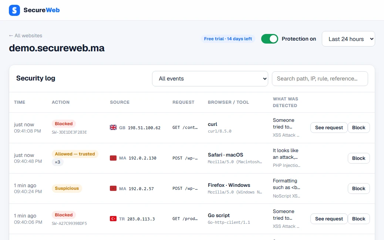This screenshot has height=240, width=384.
Task: Click the Blocked badge above SW-A27C9939BDF5
Action: click(64, 215)
